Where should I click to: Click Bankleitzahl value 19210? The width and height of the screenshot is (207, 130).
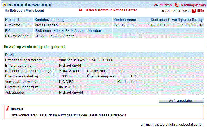pyautogui.click(x=119, y=71)
